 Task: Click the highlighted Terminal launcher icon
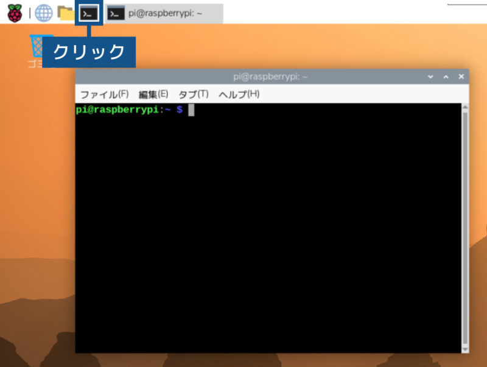pos(89,13)
